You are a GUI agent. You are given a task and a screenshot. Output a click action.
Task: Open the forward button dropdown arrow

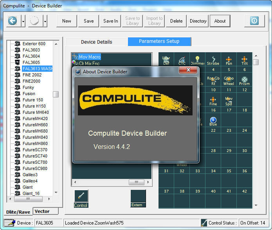pyautogui.click(x=45, y=21)
